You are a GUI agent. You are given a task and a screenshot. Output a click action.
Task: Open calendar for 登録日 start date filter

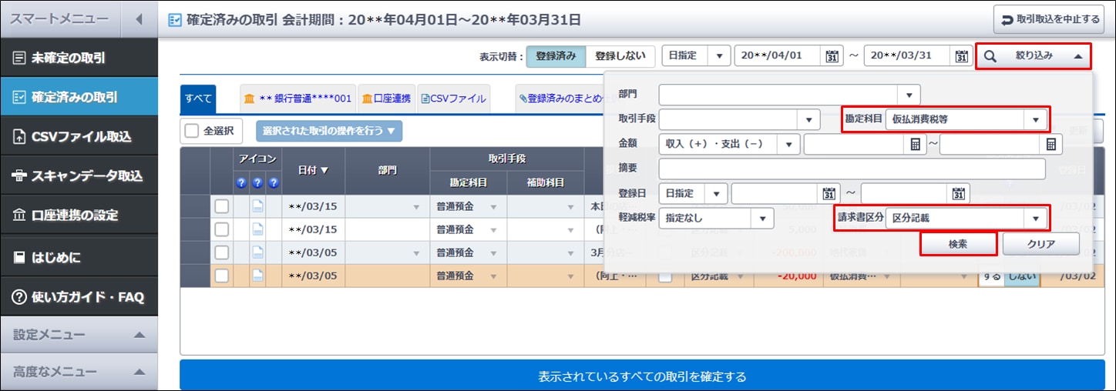click(829, 194)
